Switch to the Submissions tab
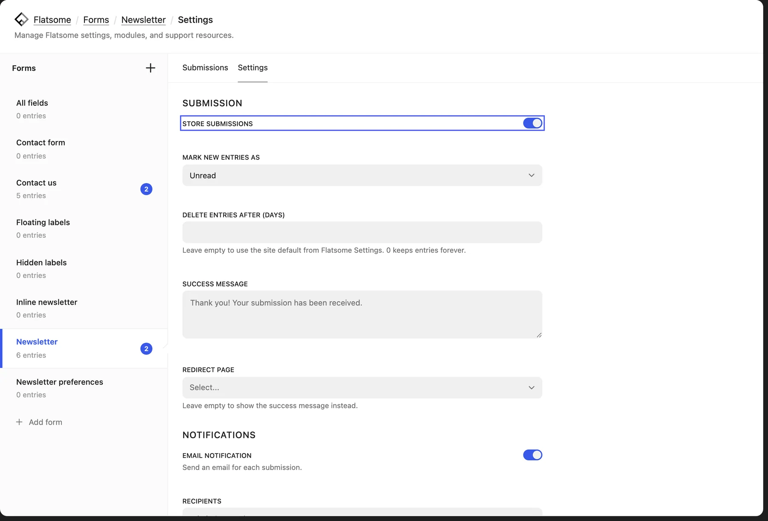768x521 pixels. point(205,67)
